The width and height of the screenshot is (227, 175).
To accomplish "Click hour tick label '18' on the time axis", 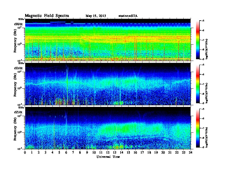I will point(149,153).
